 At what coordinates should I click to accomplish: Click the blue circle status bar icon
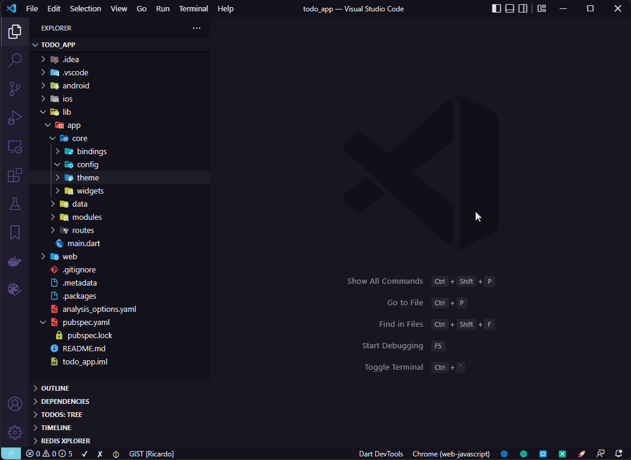point(504,453)
